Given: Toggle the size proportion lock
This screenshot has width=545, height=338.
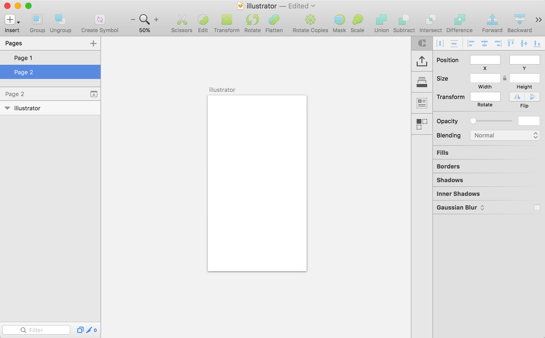Looking at the screenshot, I should 505,78.
